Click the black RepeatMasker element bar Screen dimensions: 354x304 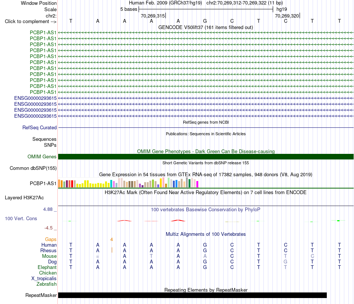[x=192, y=295]
